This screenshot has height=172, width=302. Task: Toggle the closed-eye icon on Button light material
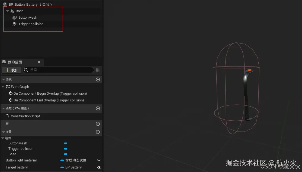pyautogui.click(x=99, y=160)
